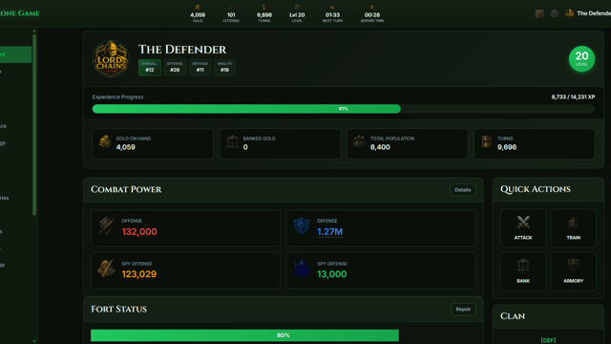The image size is (611, 344).
Task: Click the Spy Offense hooded figure icon
Action: pos(106,269)
